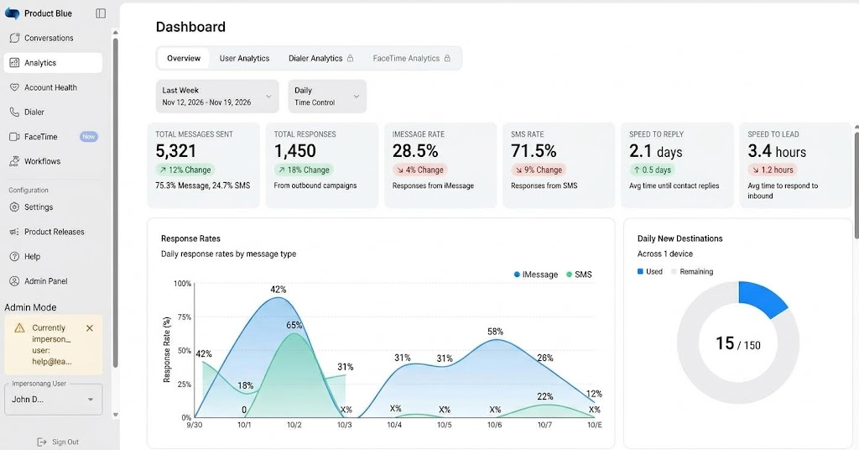
Task: Click the warning triangle icon in admin notice
Action: click(x=20, y=327)
